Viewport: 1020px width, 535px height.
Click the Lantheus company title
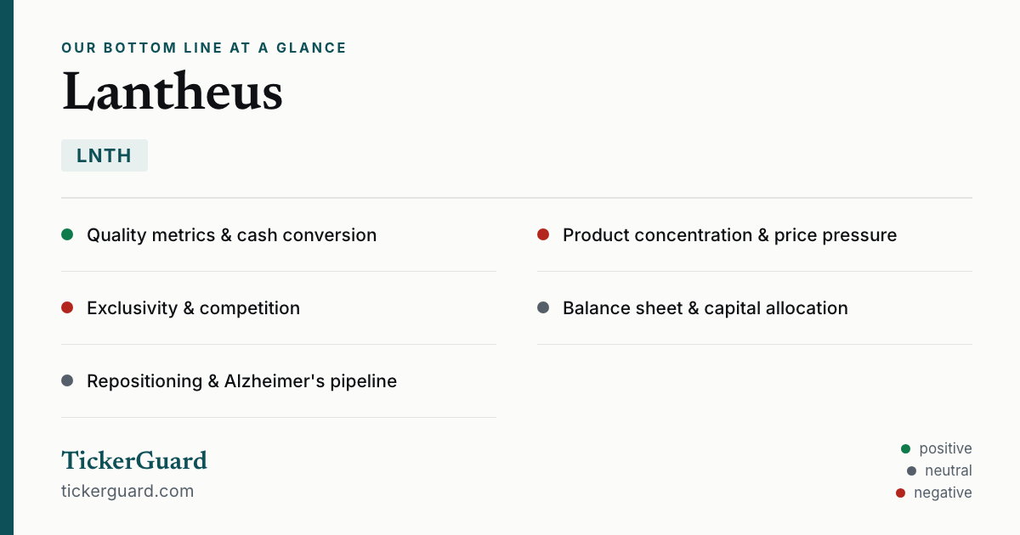173,92
